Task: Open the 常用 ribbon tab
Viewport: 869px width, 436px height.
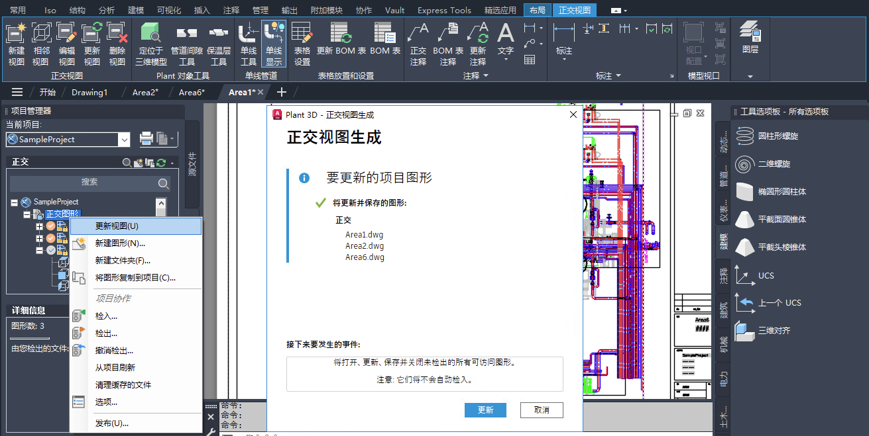Action: (x=18, y=10)
